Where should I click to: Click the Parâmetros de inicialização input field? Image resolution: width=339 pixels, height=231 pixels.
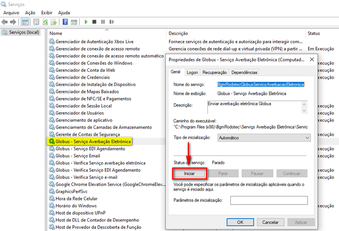269,200
